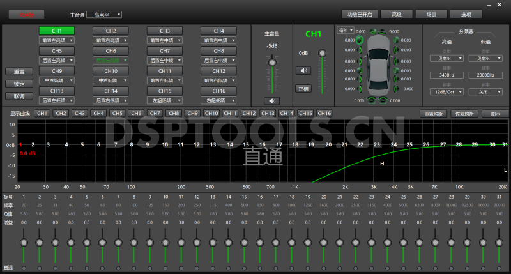
Task: Open the high-pass 12dB/Oct slope dropdown
Action: [446, 92]
